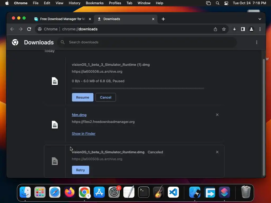The image size is (271, 203).
Task: Open the downloads tray arrow in toolbar
Action: 234,29
